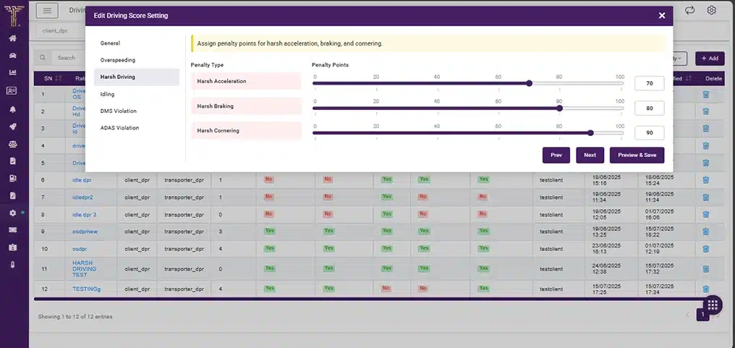
Task: Click the Prev button
Action: 556,155
